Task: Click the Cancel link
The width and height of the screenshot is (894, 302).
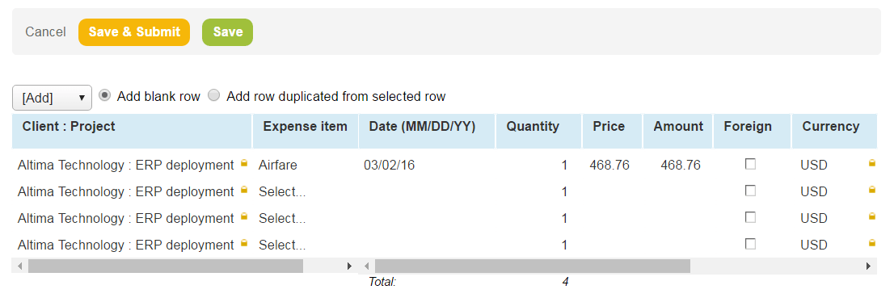Action: coord(45,32)
